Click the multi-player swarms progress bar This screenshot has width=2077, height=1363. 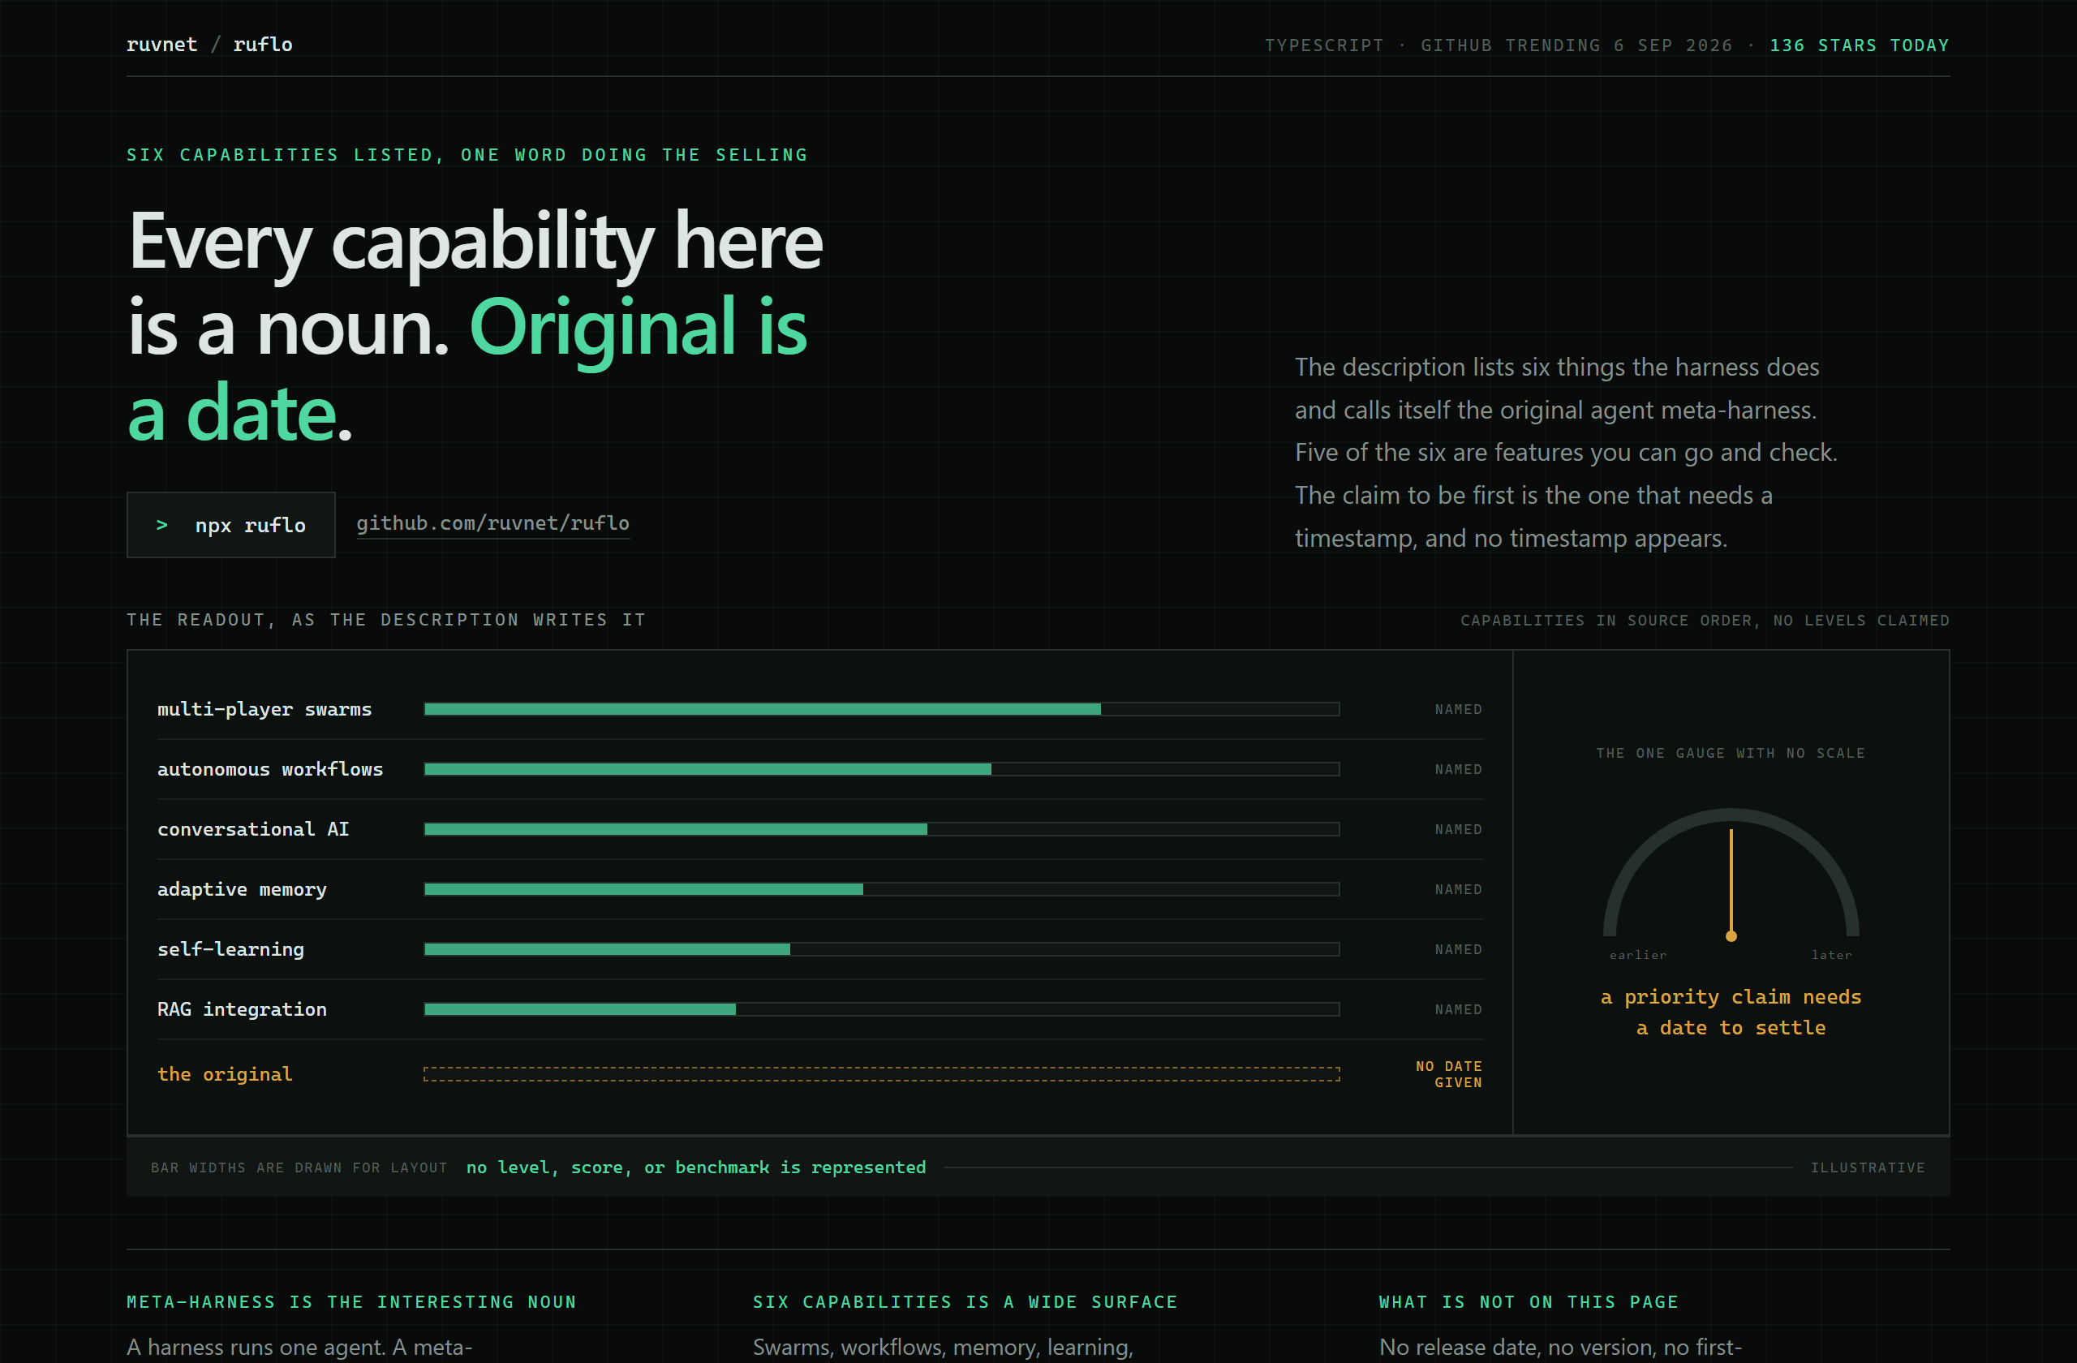point(881,709)
